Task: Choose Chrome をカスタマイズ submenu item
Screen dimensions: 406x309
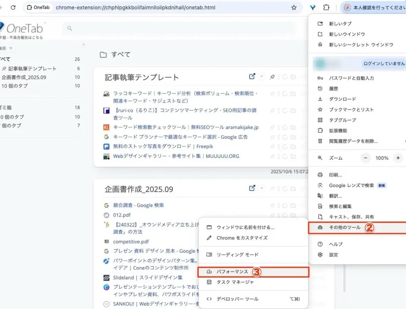Action: point(253,238)
